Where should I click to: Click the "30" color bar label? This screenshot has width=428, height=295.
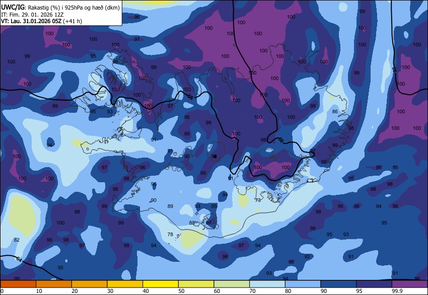pos(110,291)
